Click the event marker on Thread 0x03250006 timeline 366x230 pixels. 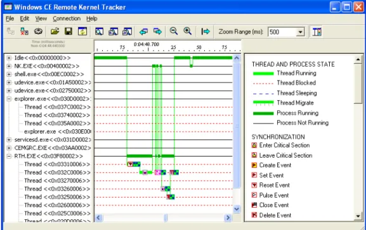171,197
